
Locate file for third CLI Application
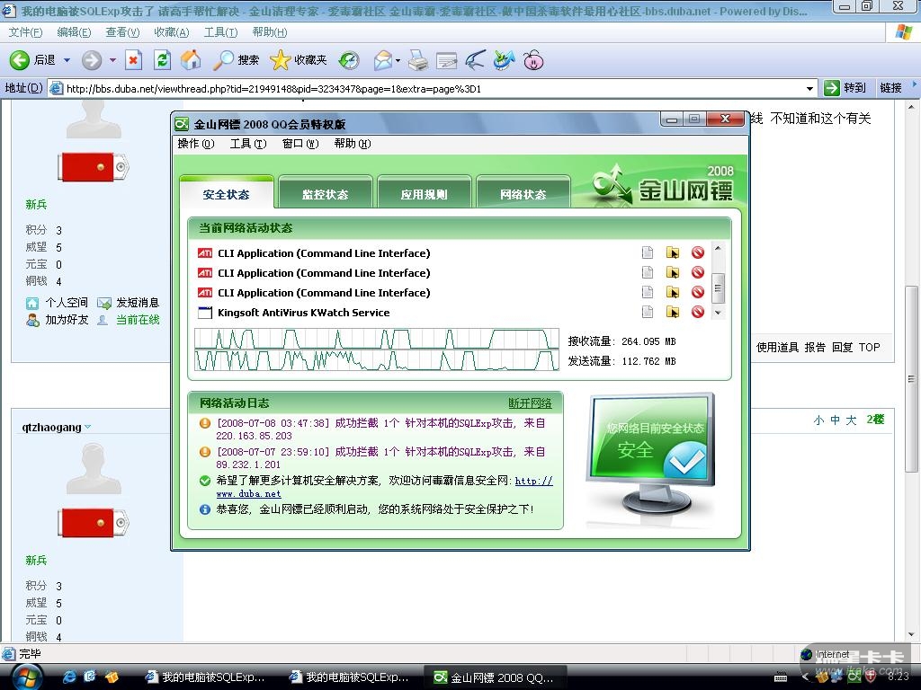tap(673, 292)
